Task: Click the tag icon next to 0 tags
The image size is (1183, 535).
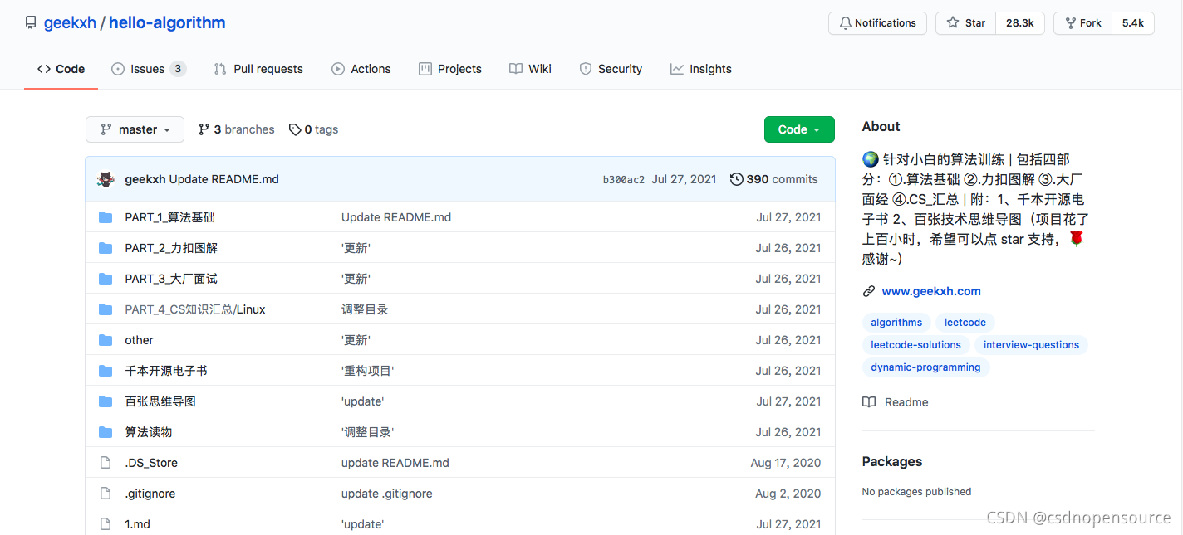Action: point(295,129)
